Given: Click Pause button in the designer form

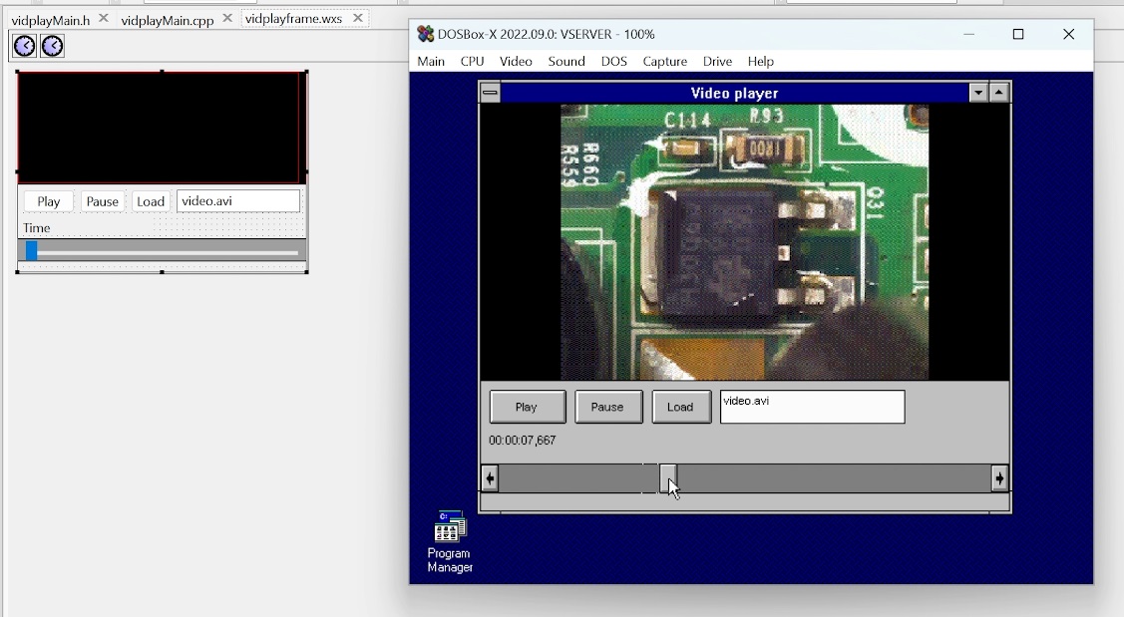Looking at the screenshot, I should coord(103,201).
